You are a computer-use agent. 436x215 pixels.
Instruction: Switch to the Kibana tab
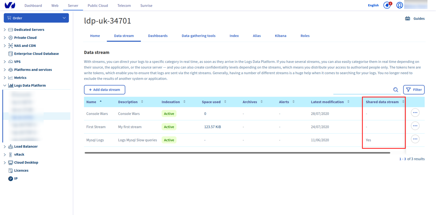click(x=280, y=36)
